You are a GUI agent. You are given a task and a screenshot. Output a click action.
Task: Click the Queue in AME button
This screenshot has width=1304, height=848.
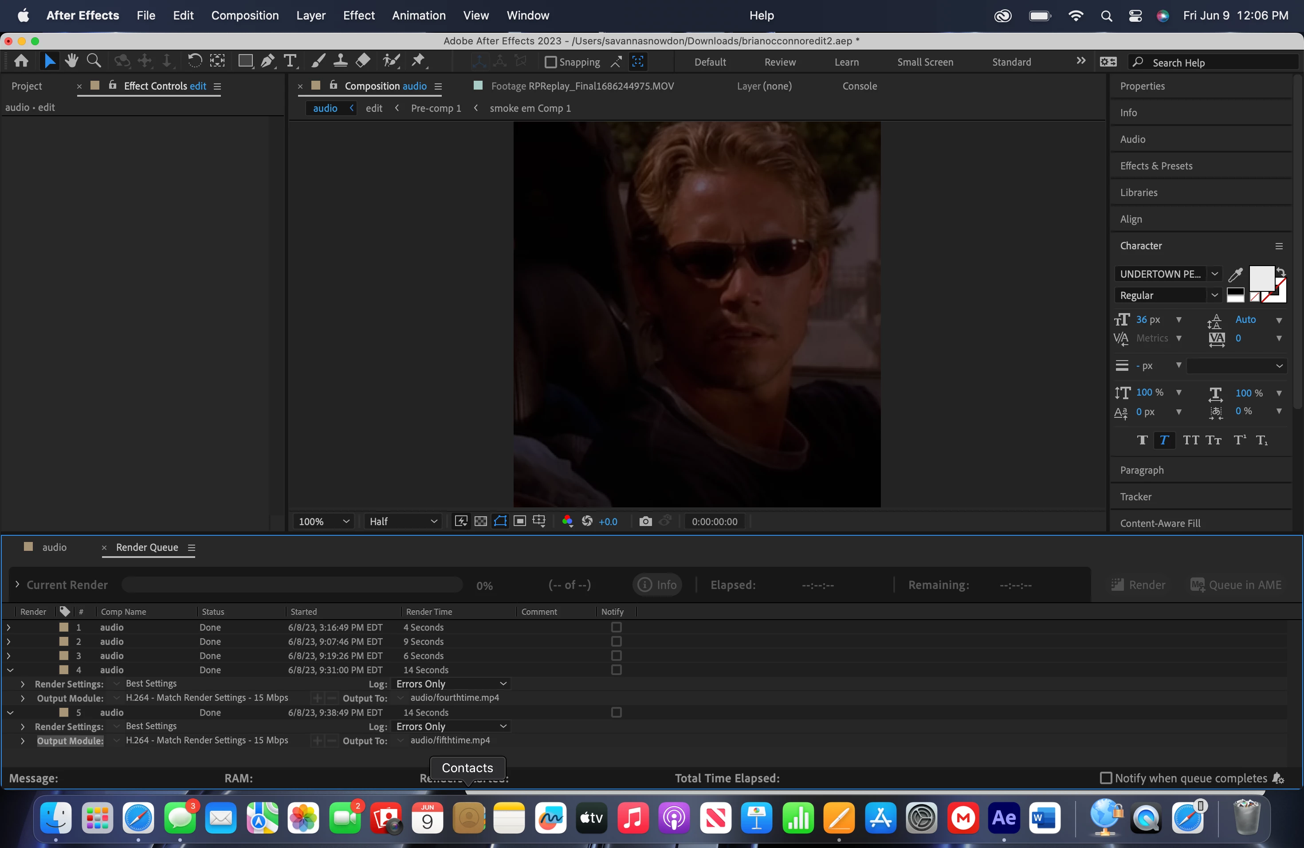[x=1236, y=585]
